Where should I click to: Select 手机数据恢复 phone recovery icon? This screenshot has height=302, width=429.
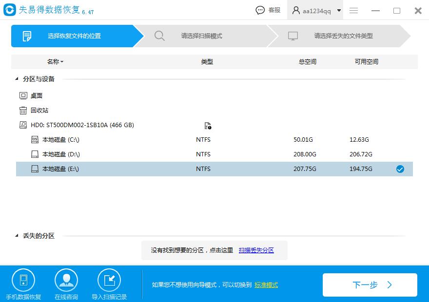coord(23,279)
